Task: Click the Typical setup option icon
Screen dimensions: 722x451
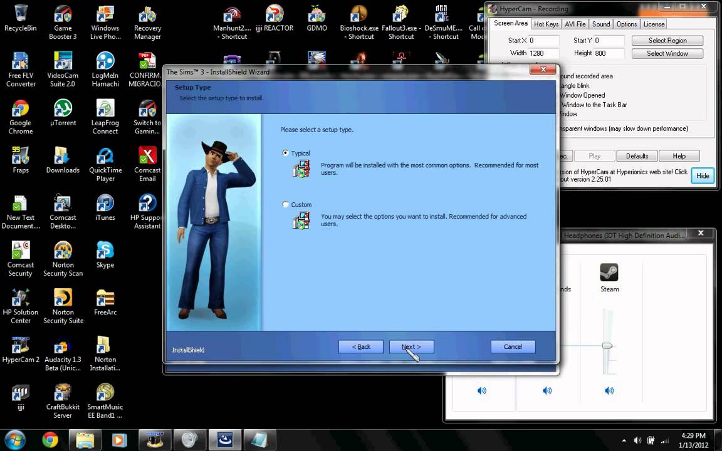Action: tap(301, 169)
